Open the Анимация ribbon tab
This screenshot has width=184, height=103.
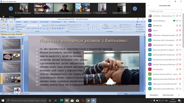[x=34, y=22]
